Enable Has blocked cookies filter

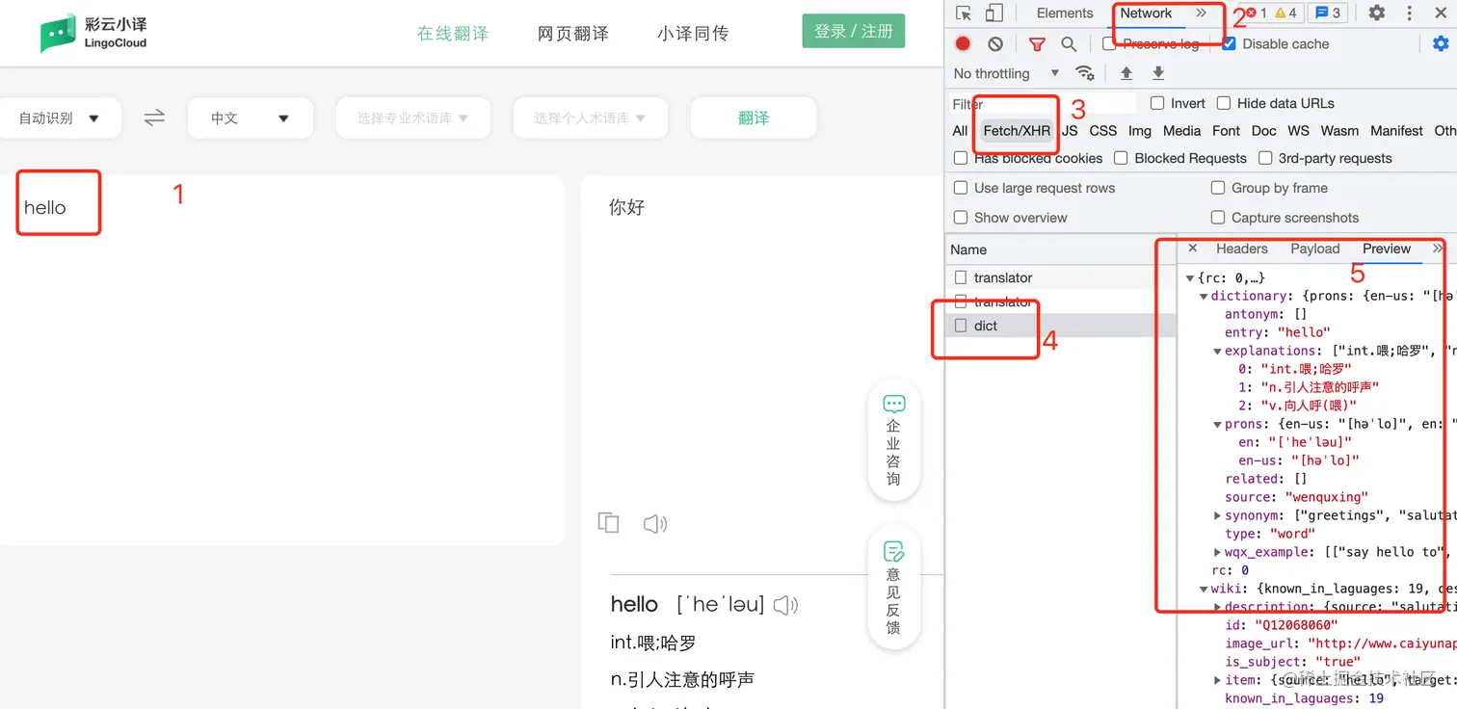tap(961, 158)
